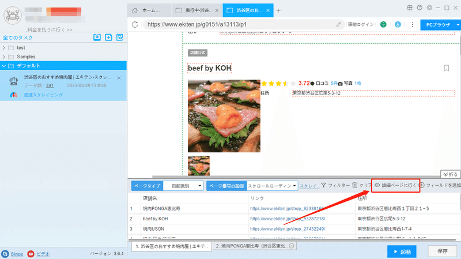Click the PCブラウザ button

[438, 25]
